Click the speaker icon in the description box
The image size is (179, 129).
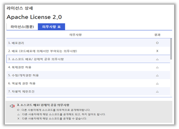(12, 106)
